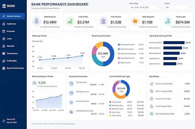Click the Apr 2024 revenue data point 3.68M
The image size is (195, 129).
pyautogui.click(x=82, y=56)
